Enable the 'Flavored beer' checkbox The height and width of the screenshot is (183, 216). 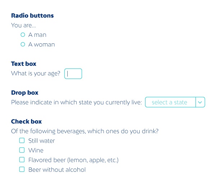[x=22, y=160]
